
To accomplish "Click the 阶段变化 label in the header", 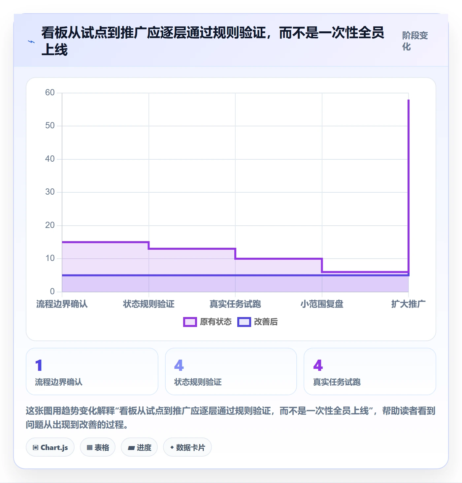I will pos(415,41).
